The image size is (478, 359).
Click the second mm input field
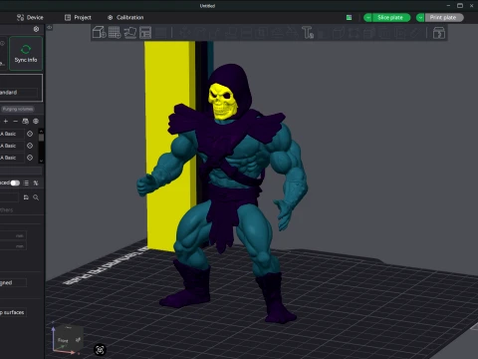click(x=13, y=246)
